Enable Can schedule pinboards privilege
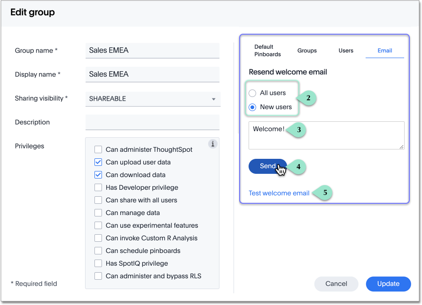The image size is (422, 305). point(98,251)
